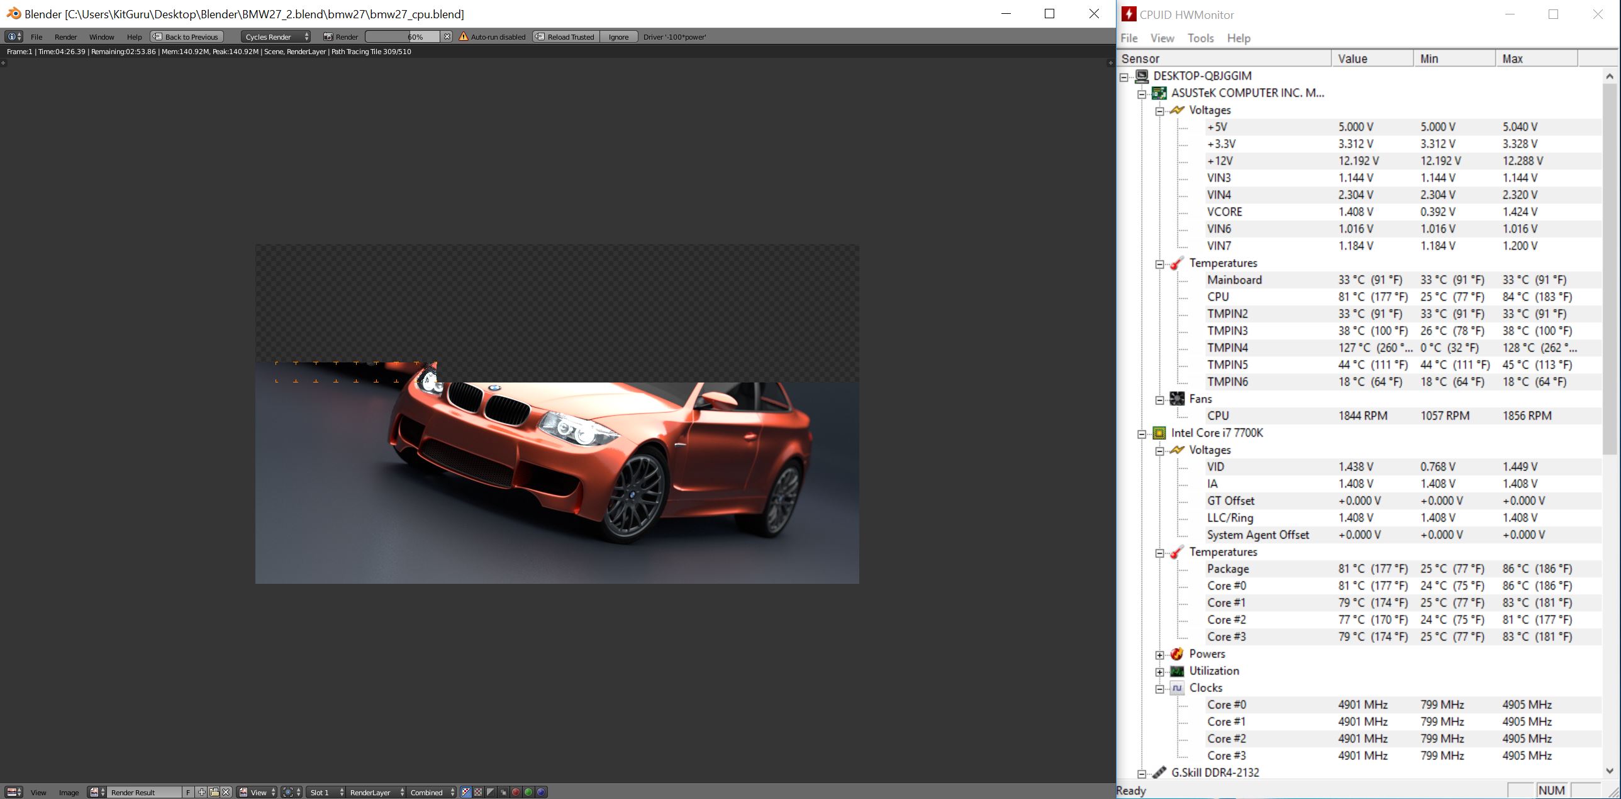Screen dimensions: 1621x799
Task: Click the Back to Previous button
Action: (x=187, y=36)
